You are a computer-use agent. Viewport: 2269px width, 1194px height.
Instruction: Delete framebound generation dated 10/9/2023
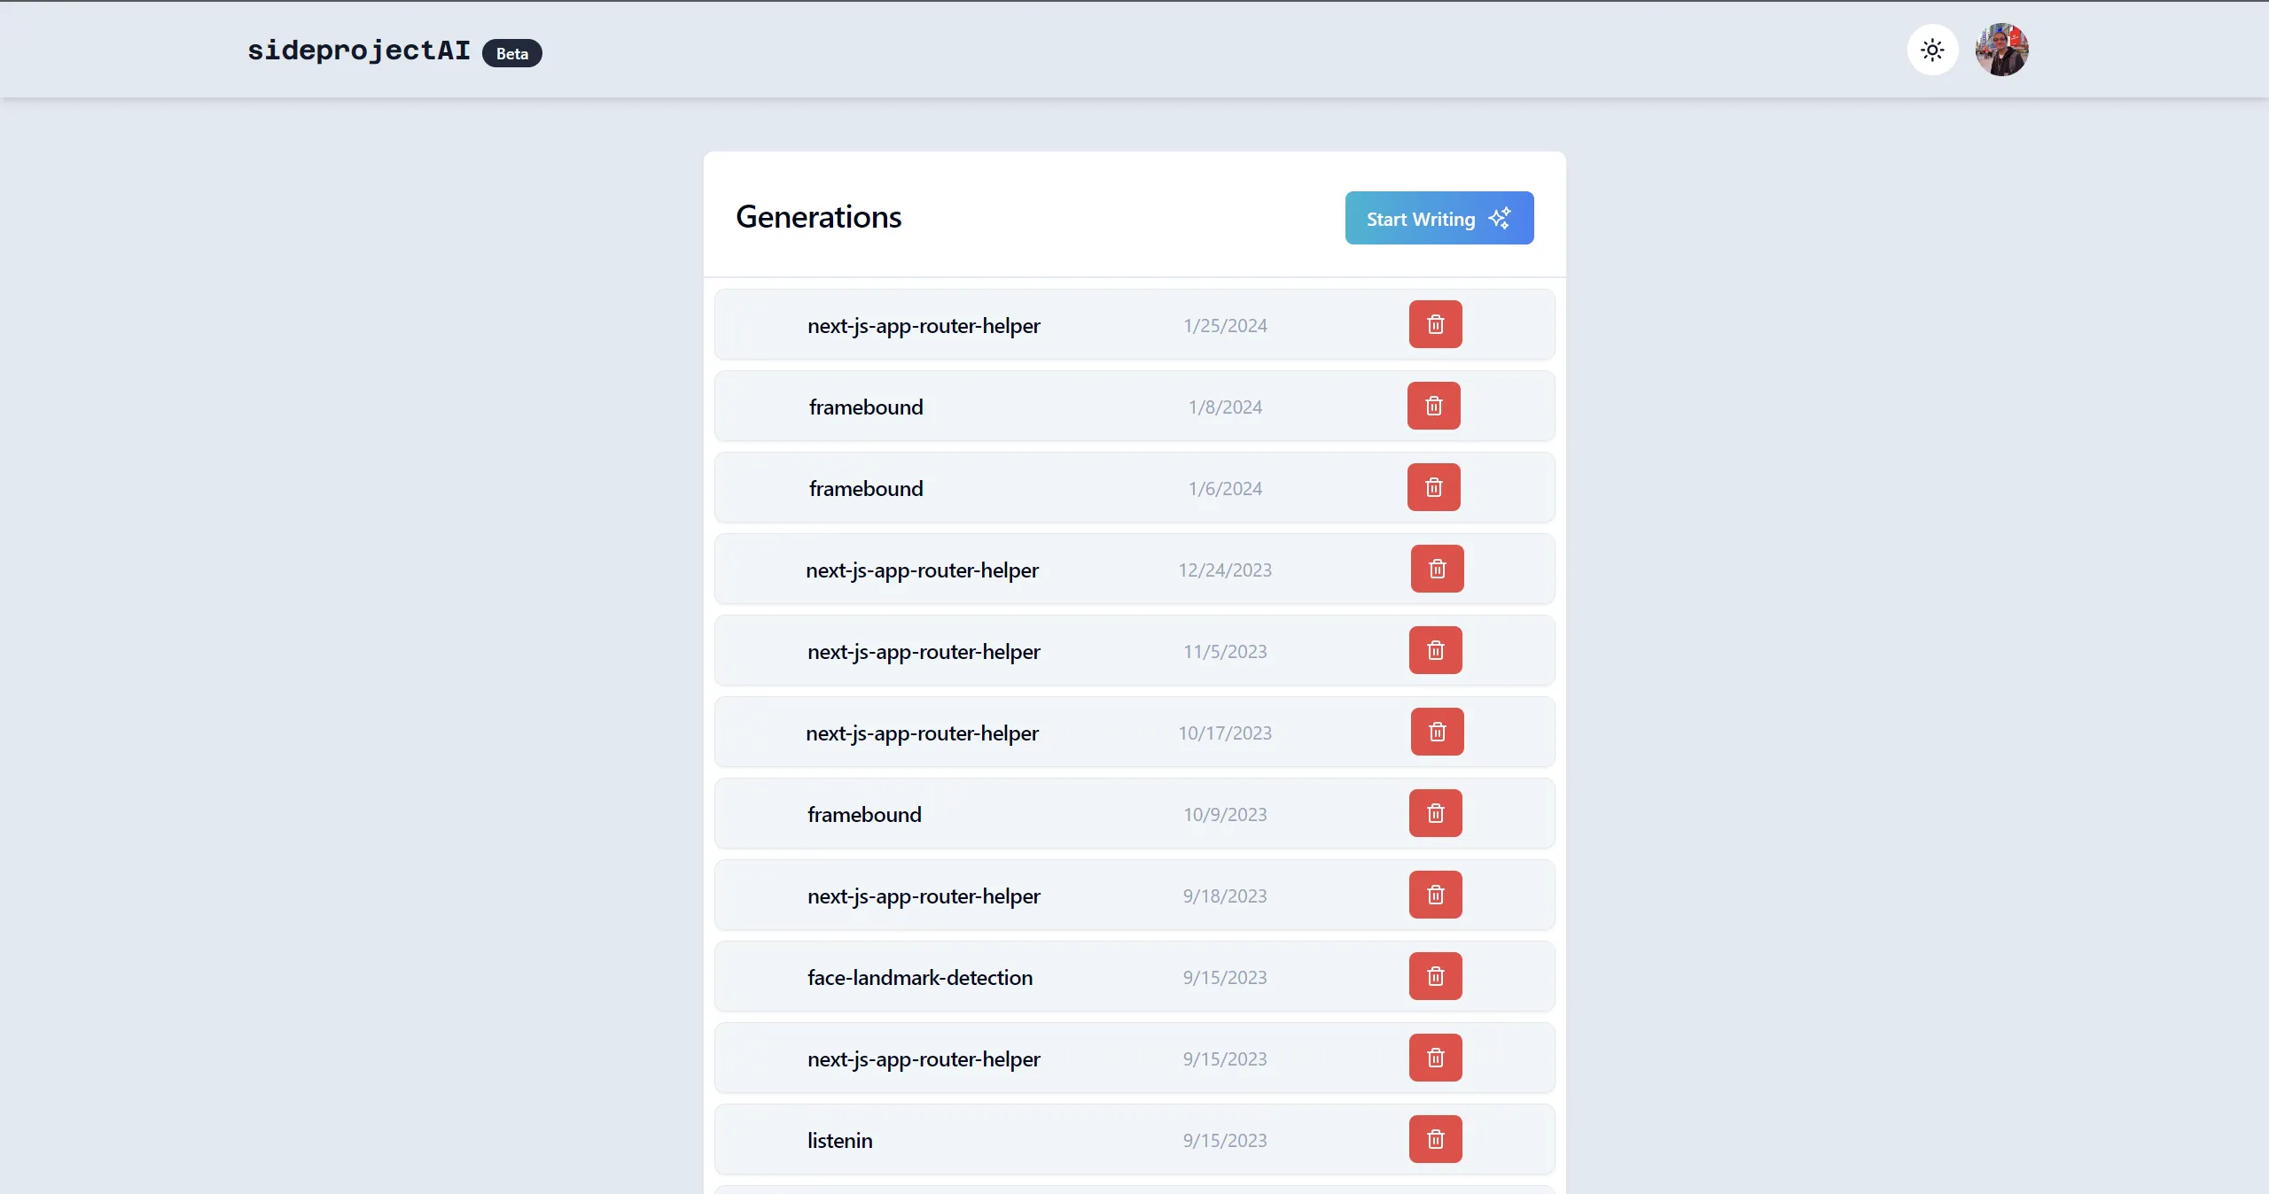tap(1435, 813)
